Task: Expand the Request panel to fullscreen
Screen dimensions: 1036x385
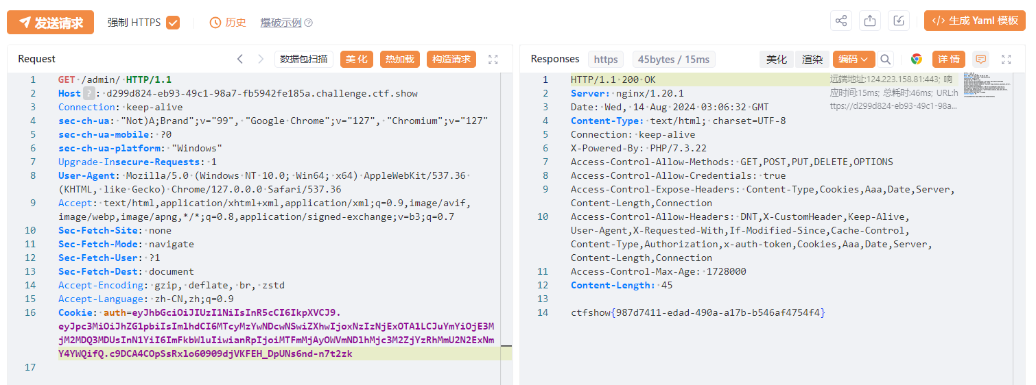Action: pos(493,60)
